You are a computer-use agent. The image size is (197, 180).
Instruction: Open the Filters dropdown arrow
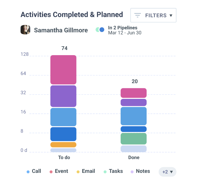click(x=171, y=15)
